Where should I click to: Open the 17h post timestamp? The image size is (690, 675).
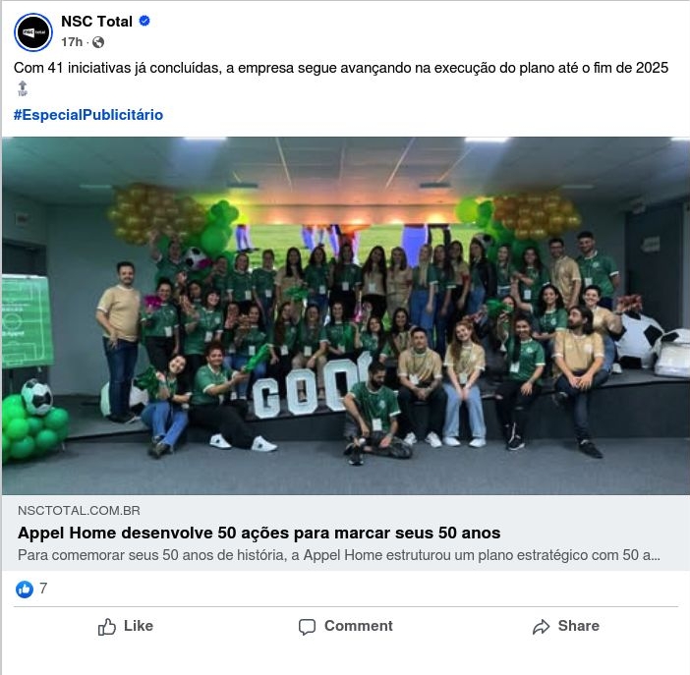[x=72, y=42]
